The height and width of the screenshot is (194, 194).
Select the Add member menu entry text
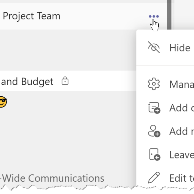pos(182,131)
